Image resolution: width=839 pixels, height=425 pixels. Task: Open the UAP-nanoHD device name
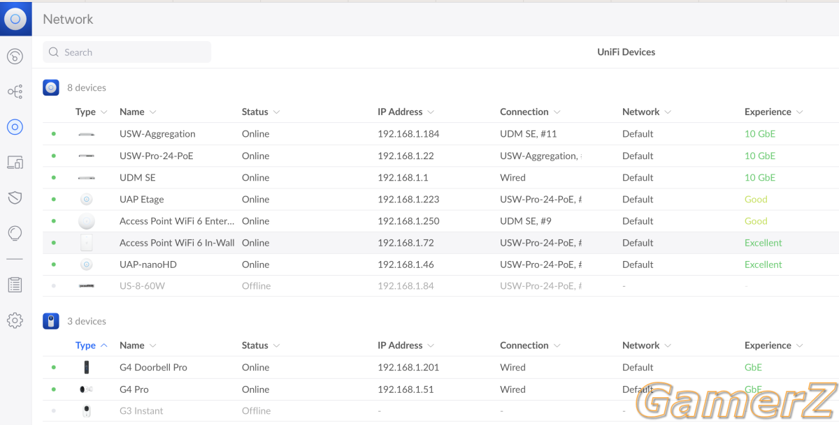(x=148, y=264)
